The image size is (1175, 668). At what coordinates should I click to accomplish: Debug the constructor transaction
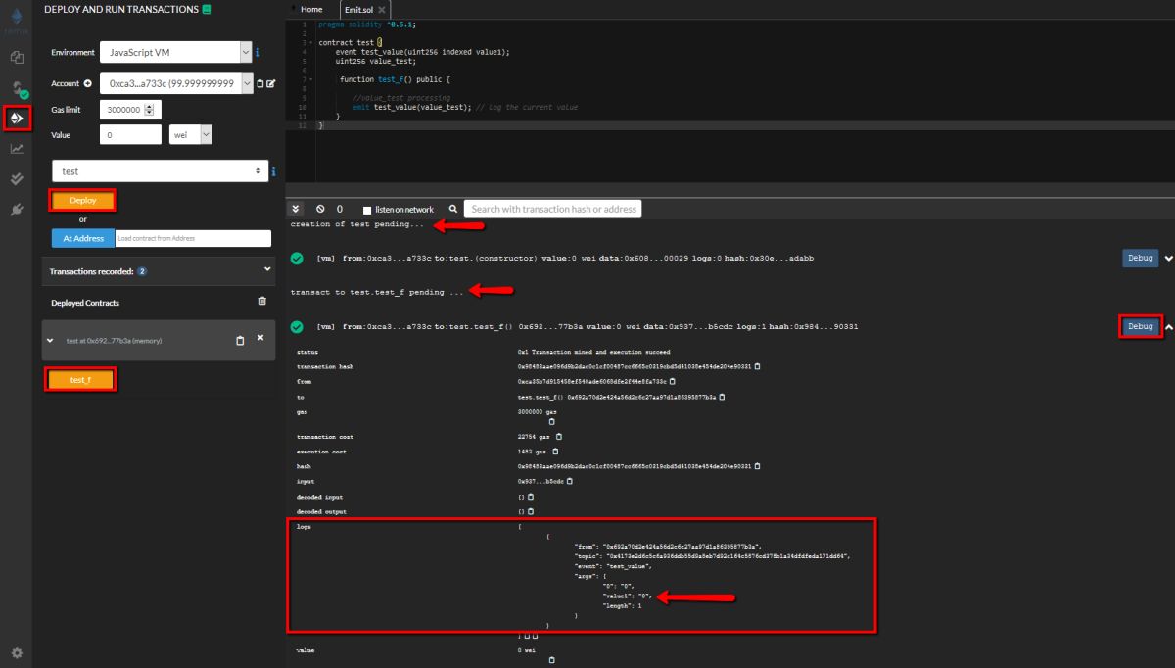pyautogui.click(x=1140, y=258)
